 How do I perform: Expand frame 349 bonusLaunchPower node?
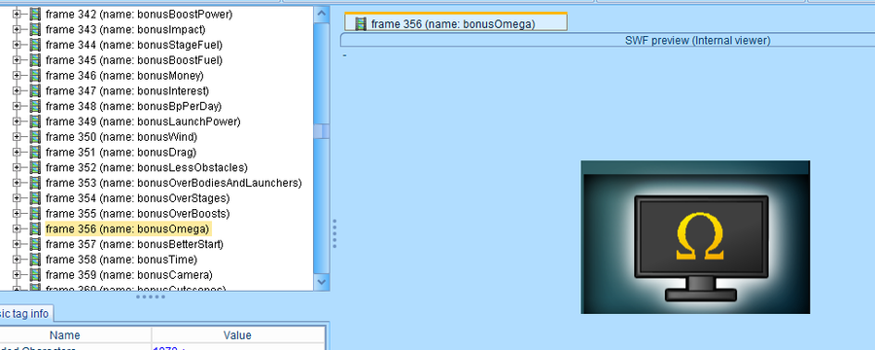tap(17, 122)
